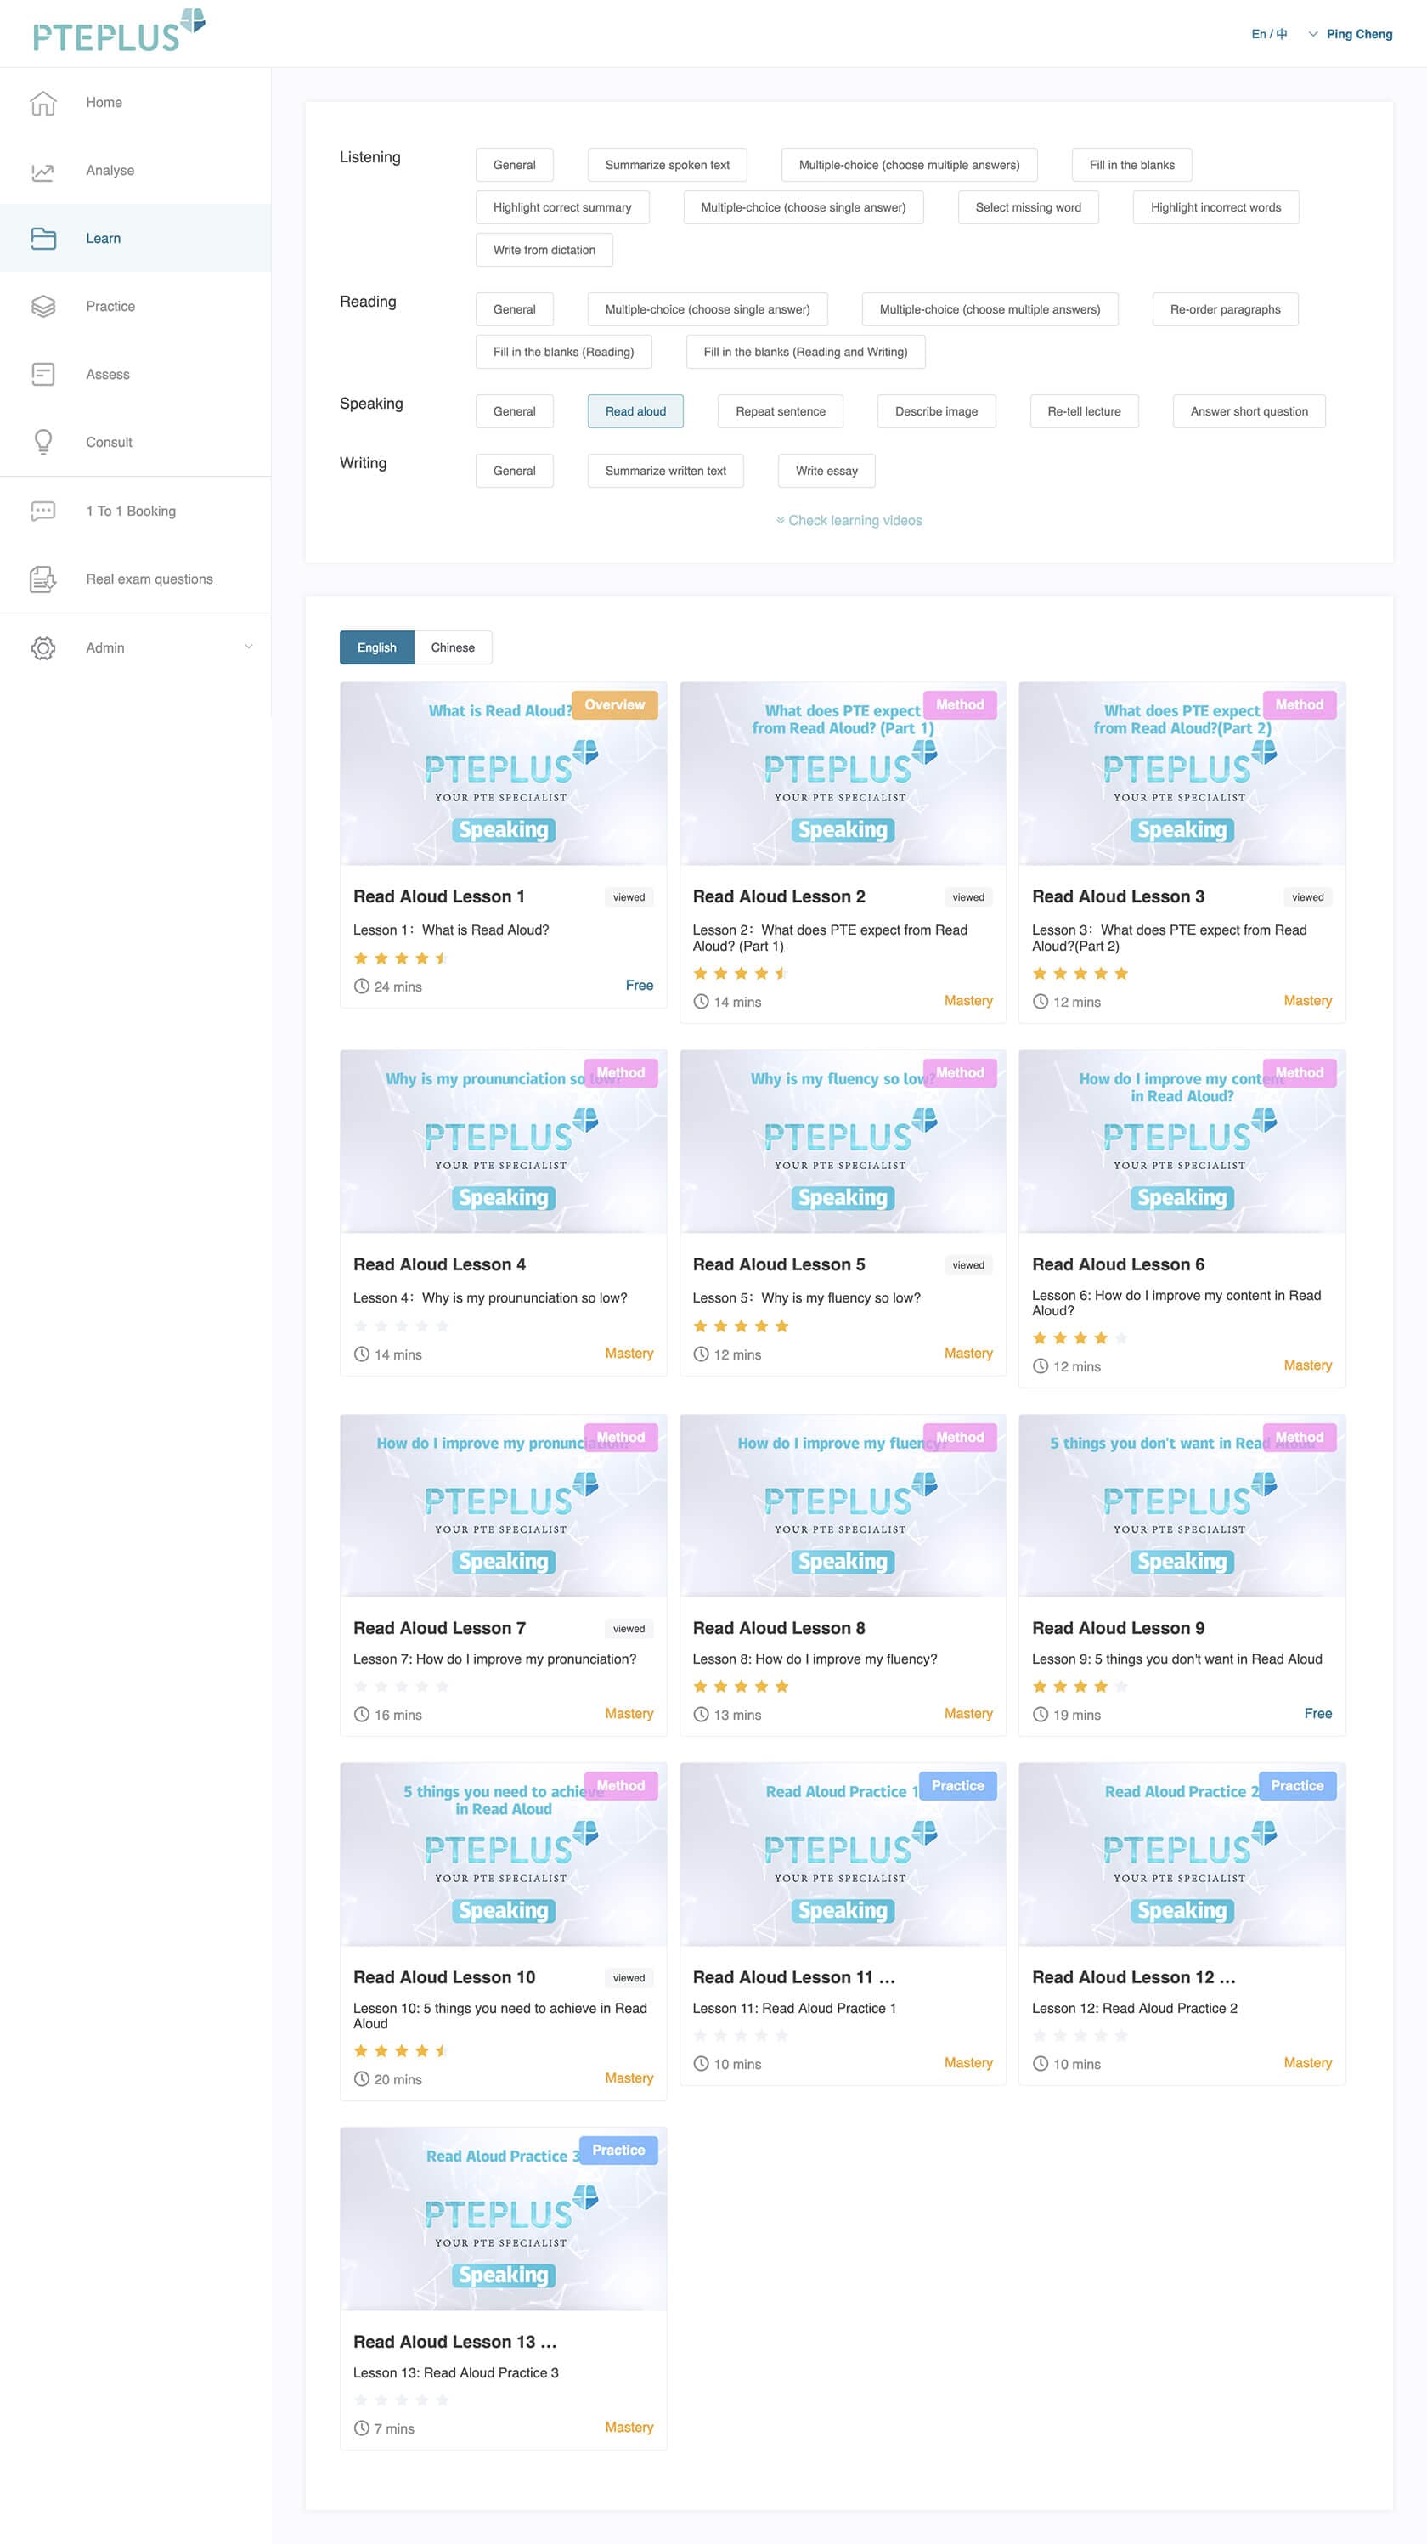
Task: Open the Read Aloud Lesson 6 thumbnail
Action: pos(1182,1140)
